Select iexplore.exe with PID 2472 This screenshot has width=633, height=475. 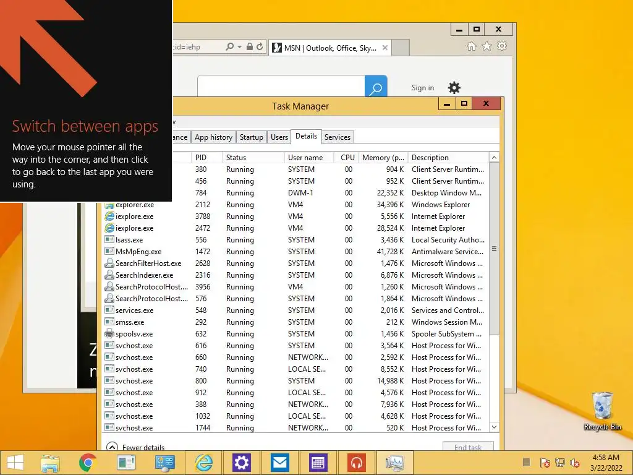coord(295,228)
